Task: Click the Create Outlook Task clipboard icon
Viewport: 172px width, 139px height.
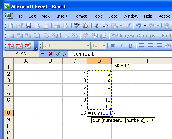Action: click(x=85, y=36)
